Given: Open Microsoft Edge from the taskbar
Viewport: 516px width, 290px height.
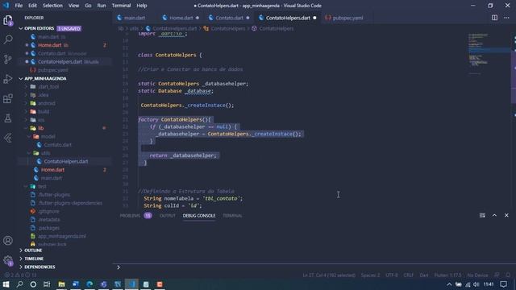Looking at the screenshot, I should 89,284.
